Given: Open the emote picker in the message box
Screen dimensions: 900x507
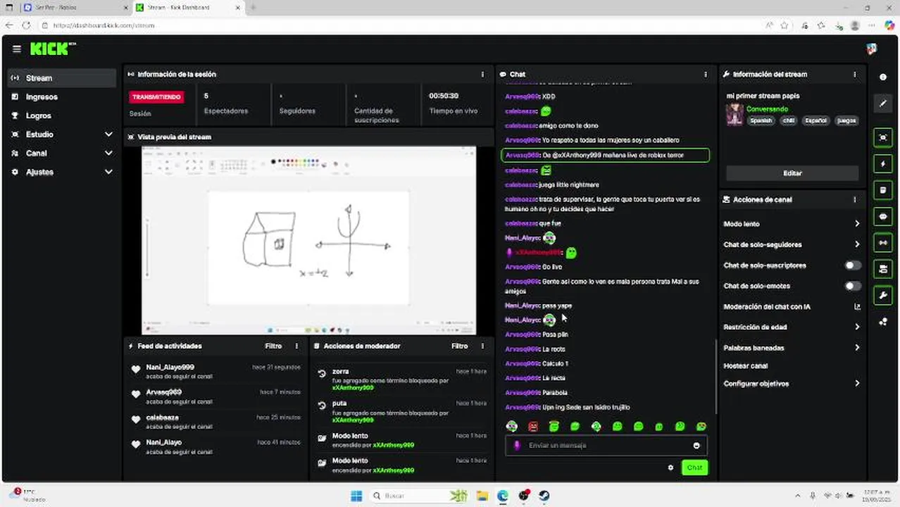Looking at the screenshot, I should point(696,445).
